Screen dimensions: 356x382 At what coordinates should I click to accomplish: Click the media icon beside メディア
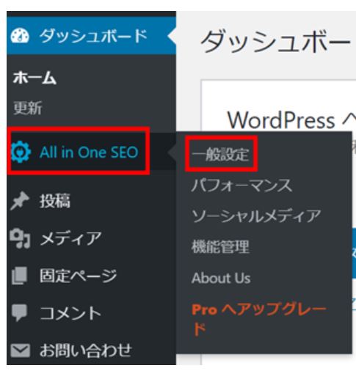(x=20, y=238)
